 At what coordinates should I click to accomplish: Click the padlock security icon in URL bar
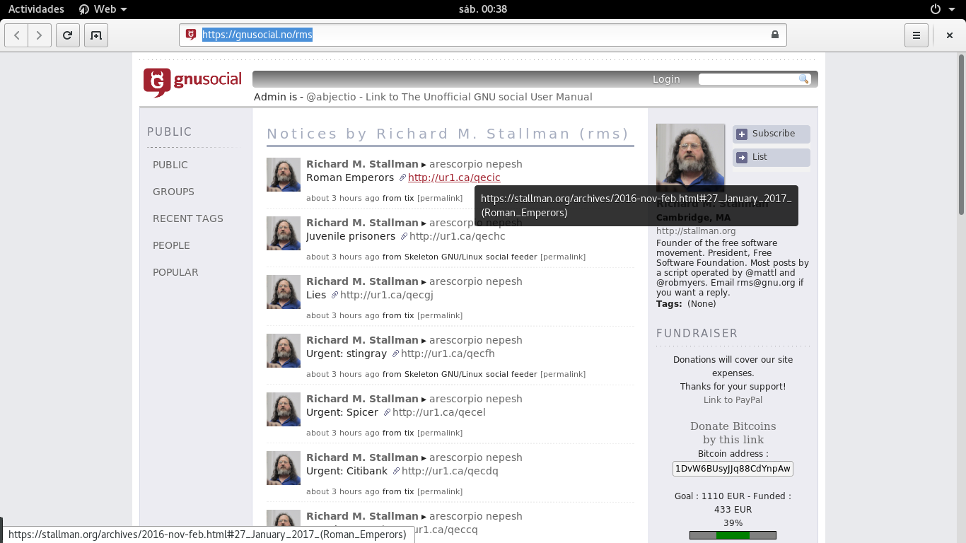pos(774,35)
